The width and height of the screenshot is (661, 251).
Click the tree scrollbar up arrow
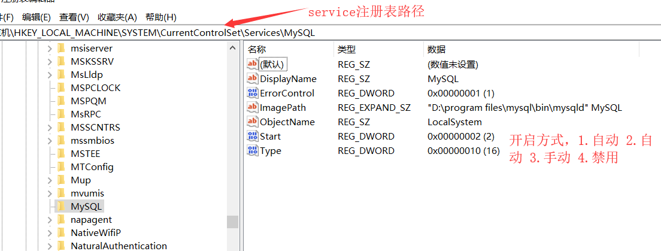pyautogui.click(x=232, y=48)
